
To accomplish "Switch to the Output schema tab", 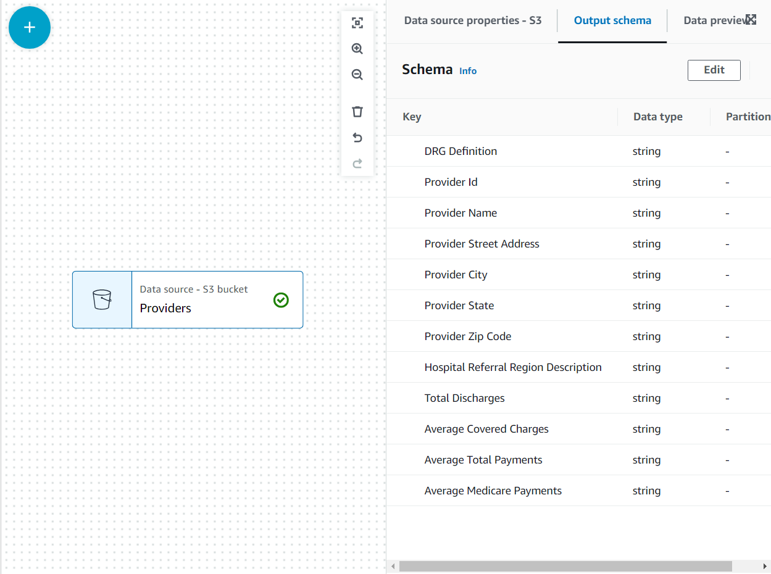I will coord(612,20).
